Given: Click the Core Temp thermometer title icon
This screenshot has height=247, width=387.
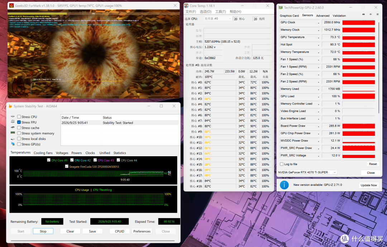Looking at the screenshot, I should click(186, 6).
